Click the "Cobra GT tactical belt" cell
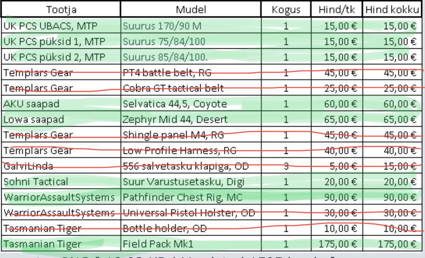This screenshot has width=425, height=258. 173,88
